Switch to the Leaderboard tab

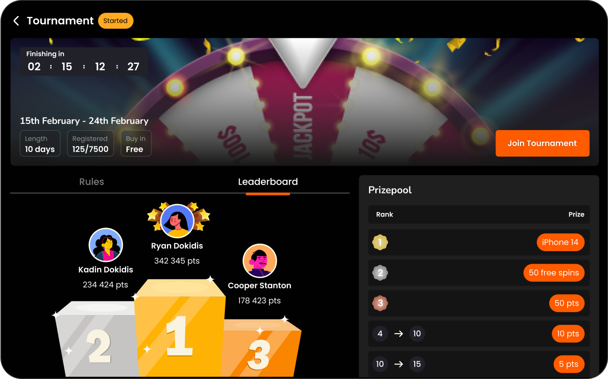(268, 182)
